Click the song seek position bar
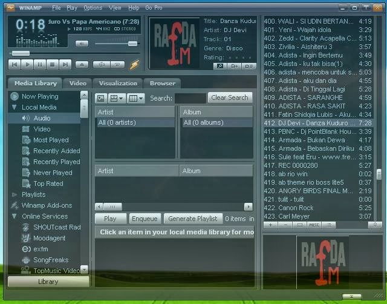The height and width of the screenshot is (304, 387). tap(75, 53)
